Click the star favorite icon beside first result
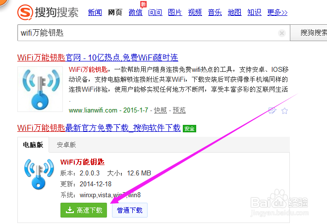The image size is (327, 224). click(x=284, y=111)
